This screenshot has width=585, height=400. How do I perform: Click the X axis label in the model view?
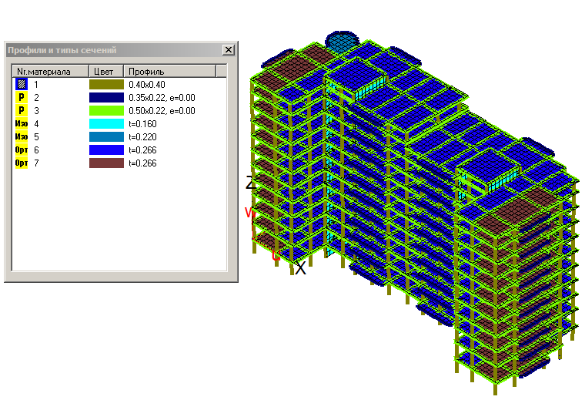(x=301, y=268)
